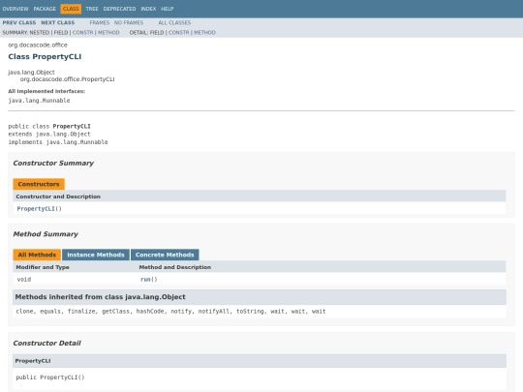The image size is (523, 392).
Task: Click the inherited method list starting with clone
Action: (x=170, y=312)
